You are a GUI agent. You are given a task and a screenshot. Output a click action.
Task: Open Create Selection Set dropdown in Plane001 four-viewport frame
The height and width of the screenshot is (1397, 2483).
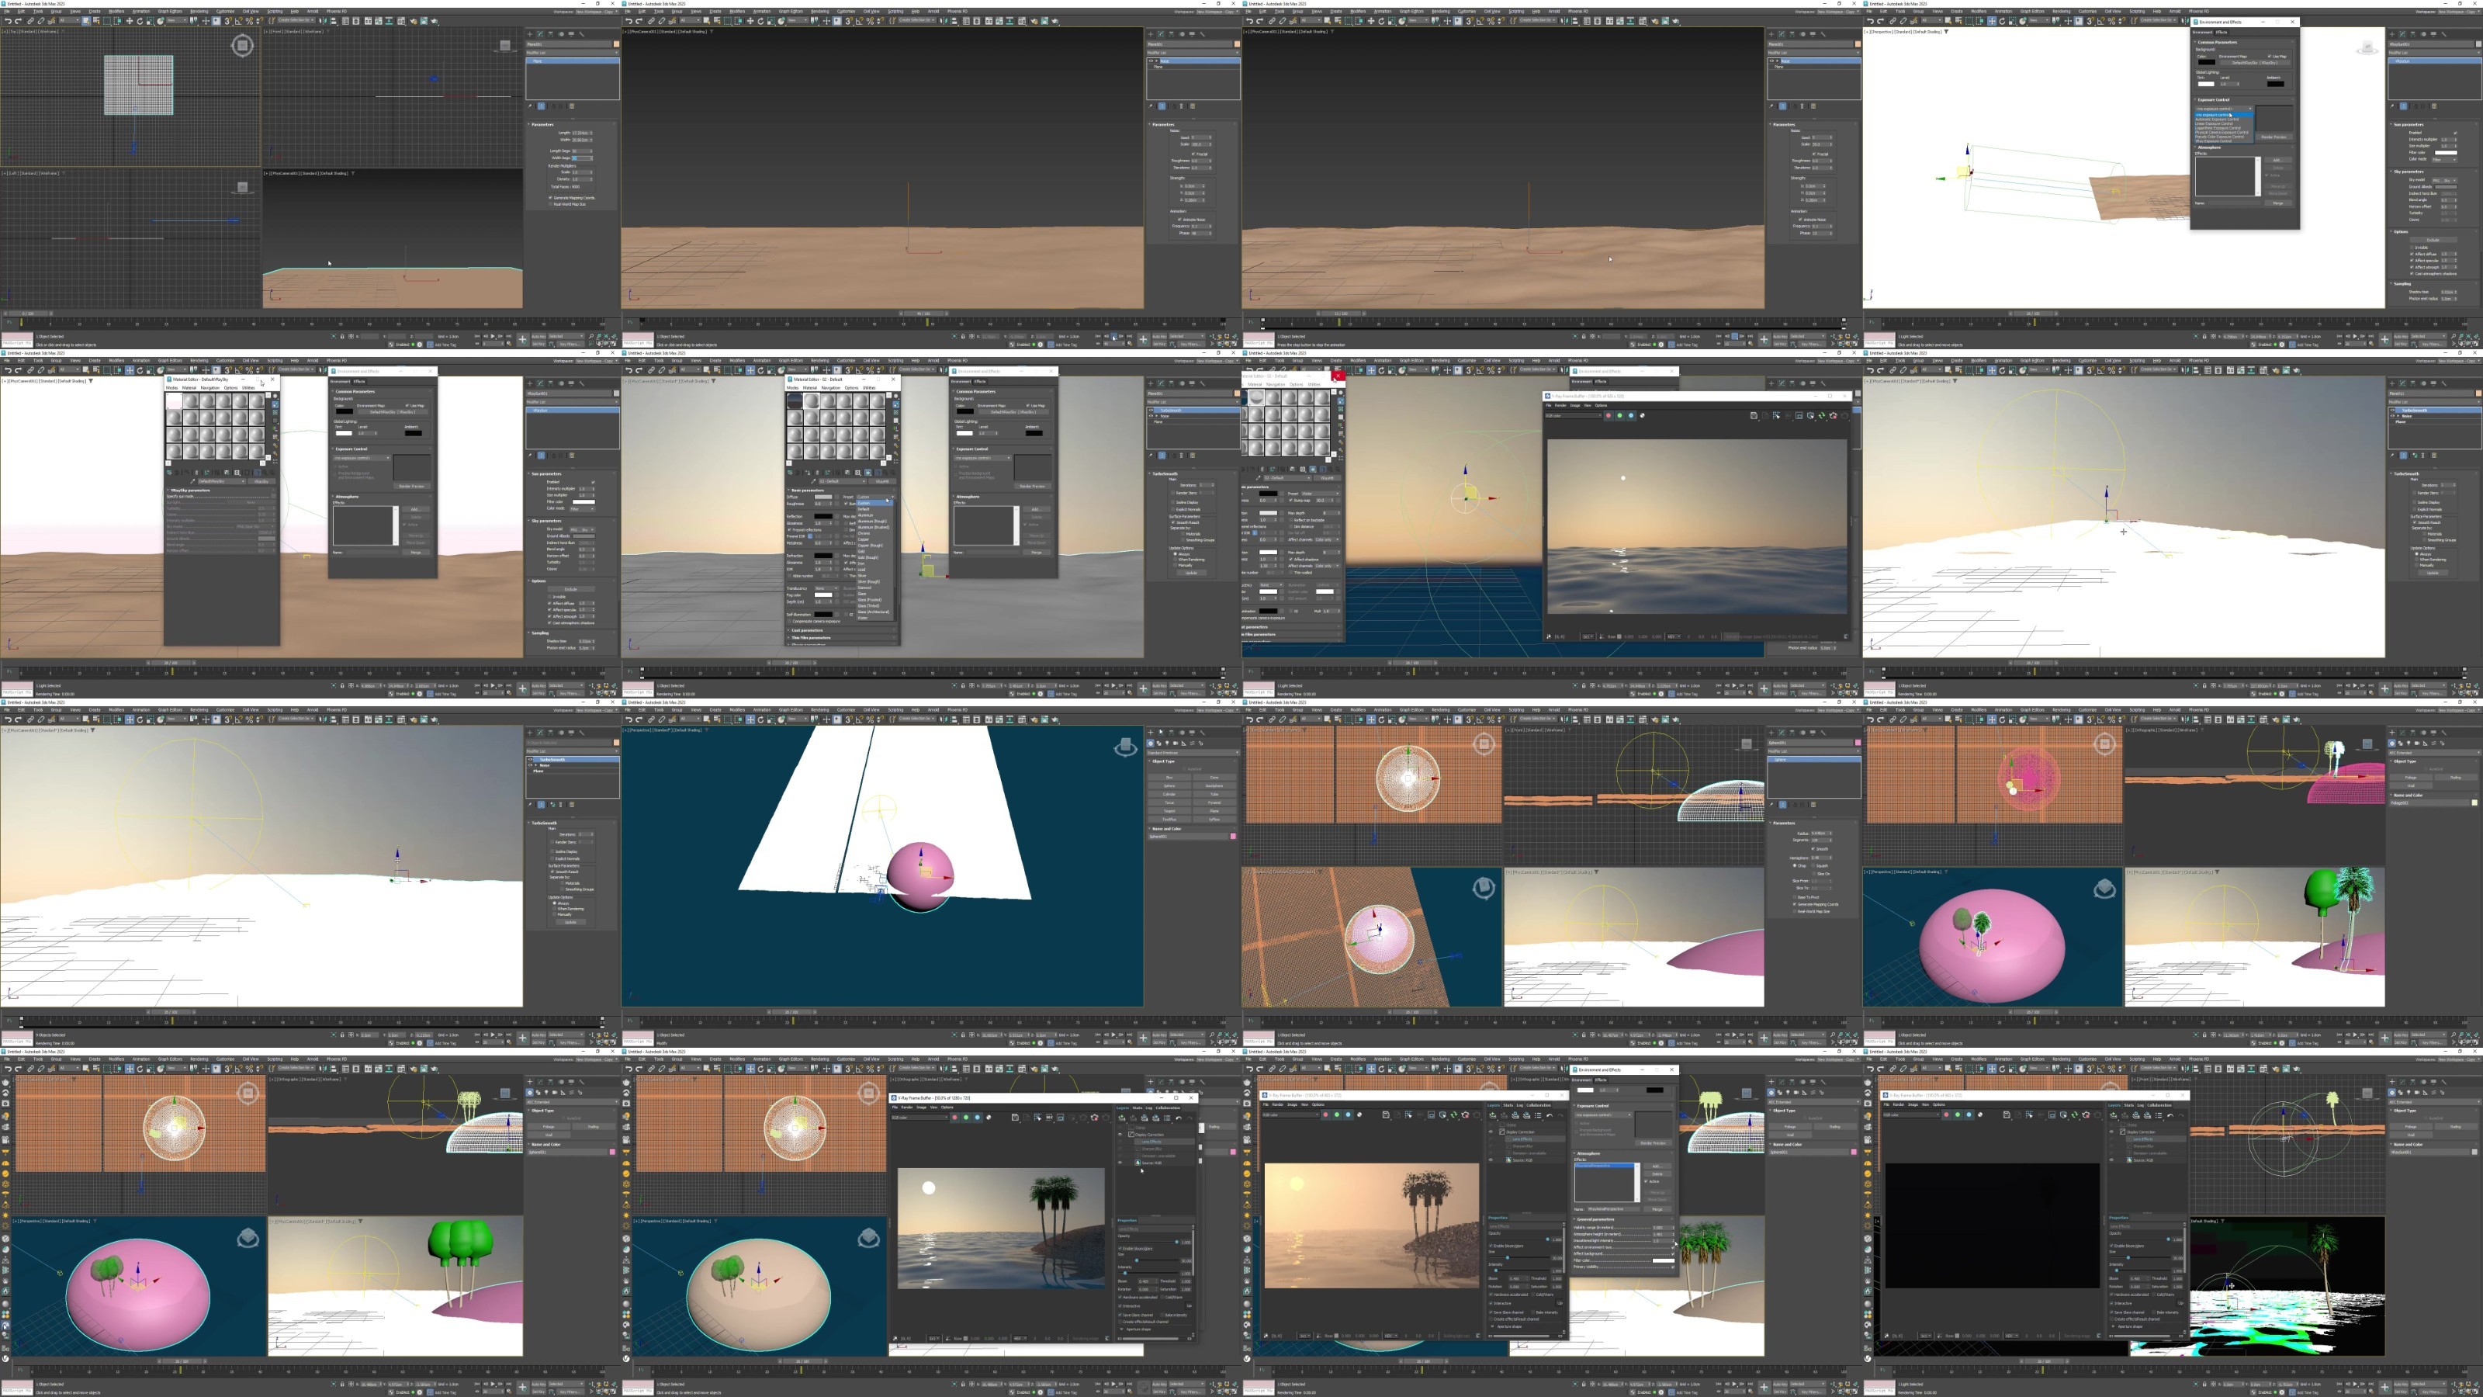point(296,20)
